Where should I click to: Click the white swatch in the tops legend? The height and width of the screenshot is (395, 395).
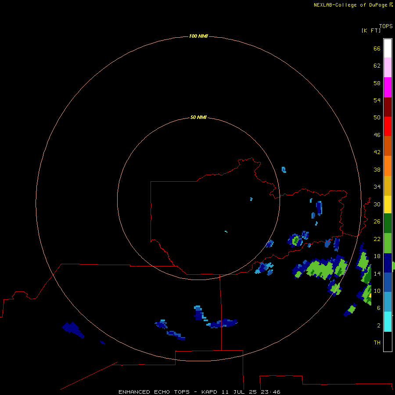pos(388,48)
